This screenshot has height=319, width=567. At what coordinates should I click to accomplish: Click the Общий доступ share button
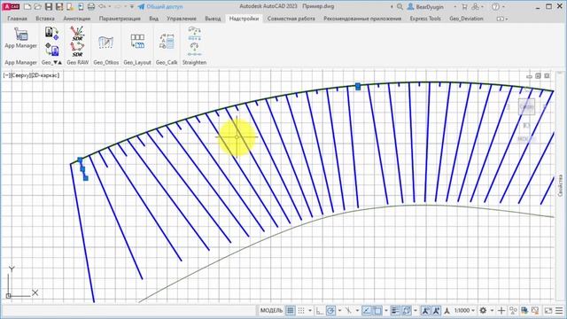pos(160,6)
